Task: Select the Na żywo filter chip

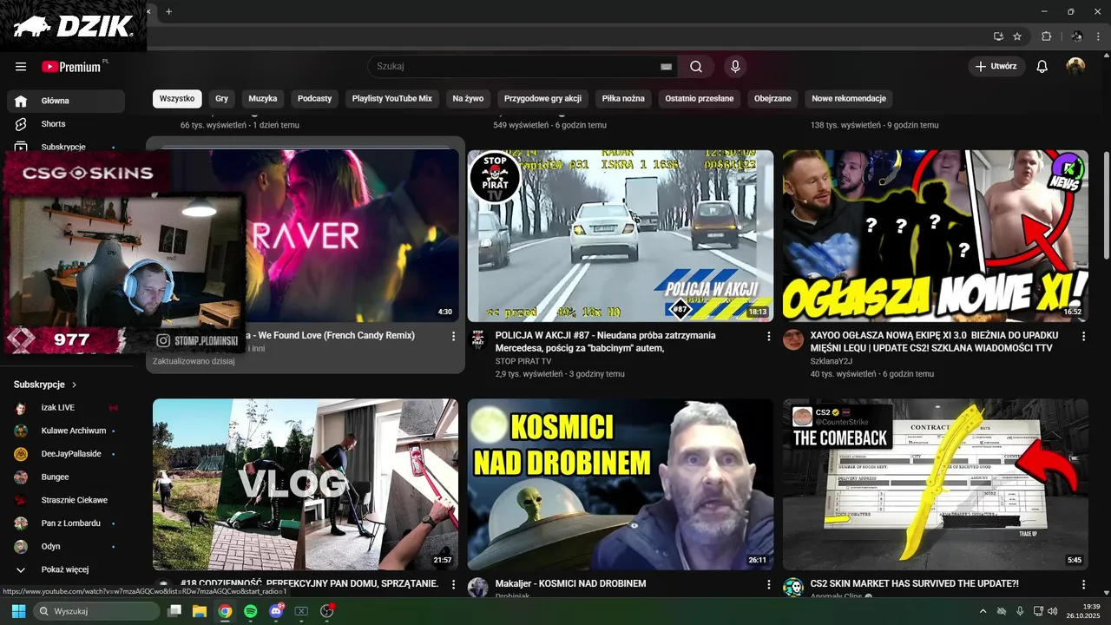Action: pos(468,99)
